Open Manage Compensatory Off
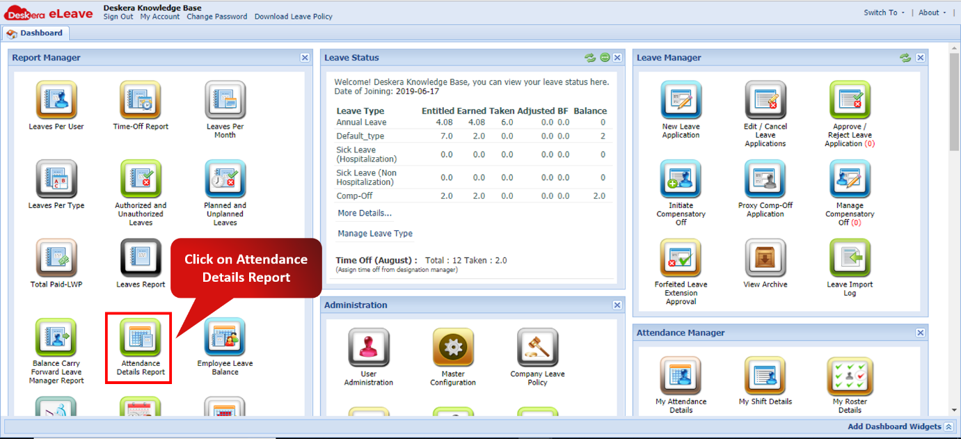The width and height of the screenshot is (961, 439). point(850,179)
